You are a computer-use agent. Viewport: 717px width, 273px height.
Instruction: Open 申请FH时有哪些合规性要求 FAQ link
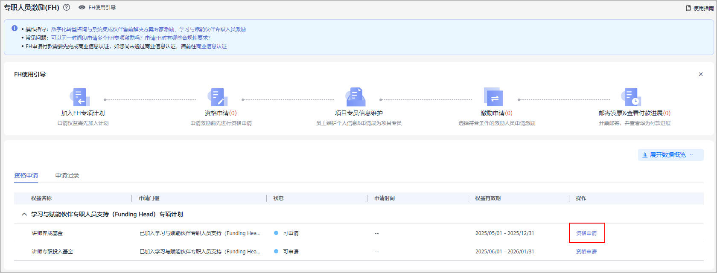[x=178, y=38]
